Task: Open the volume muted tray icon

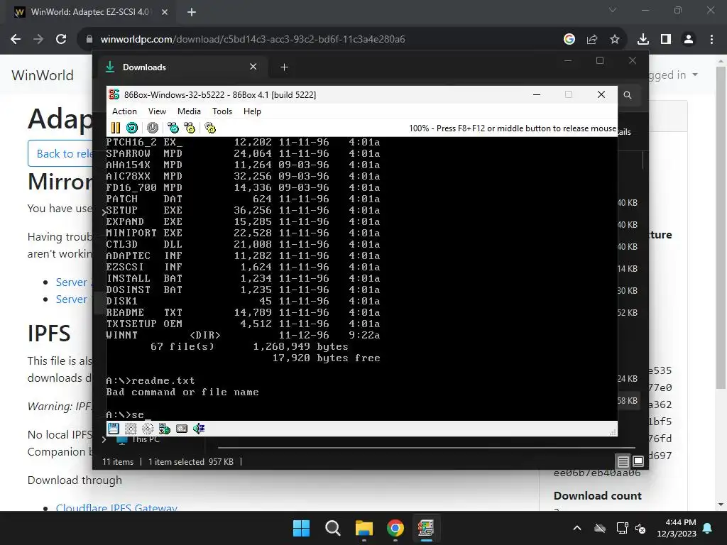Action: pyautogui.click(x=640, y=528)
